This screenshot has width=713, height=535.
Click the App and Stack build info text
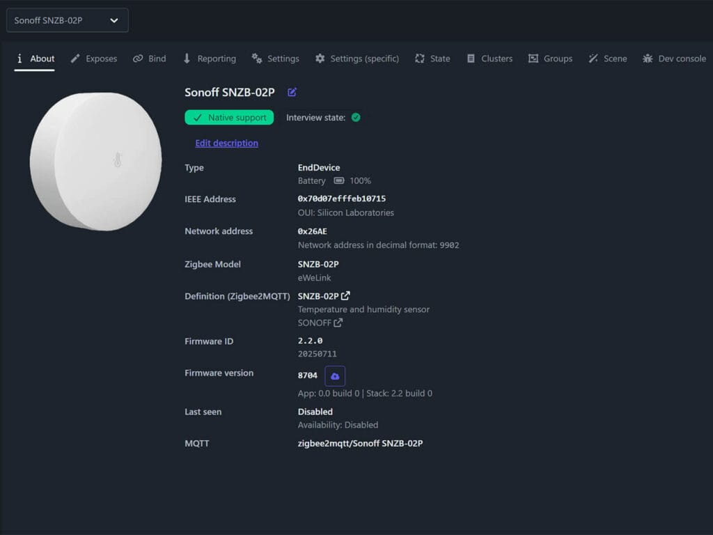(365, 393)
